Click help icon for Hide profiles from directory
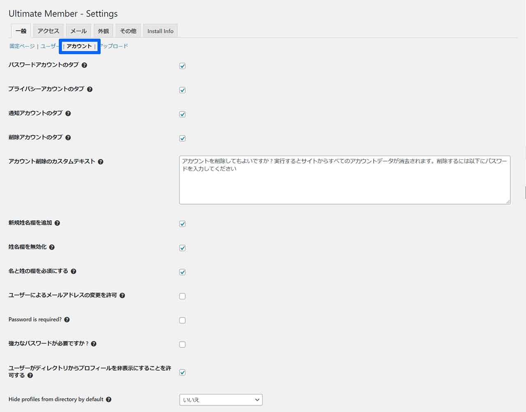The width and height of the screenshot is (526, 412). [108, 400]
